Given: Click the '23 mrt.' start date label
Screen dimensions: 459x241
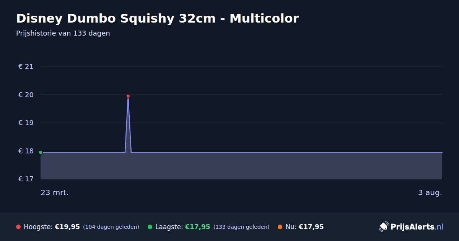Looking at the screenshot, I should tap(55, 192).
